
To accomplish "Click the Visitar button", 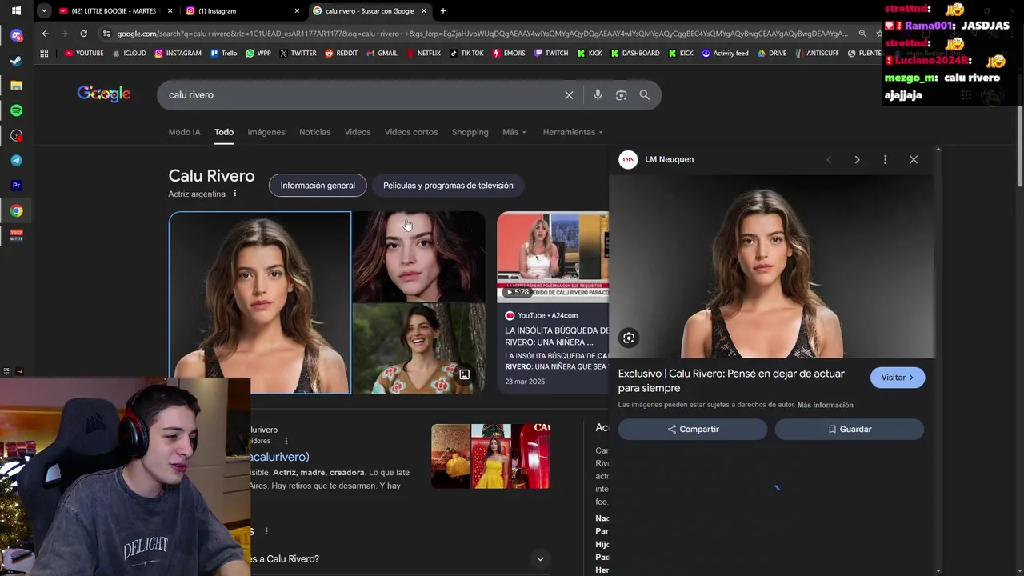I will point(898,378).
